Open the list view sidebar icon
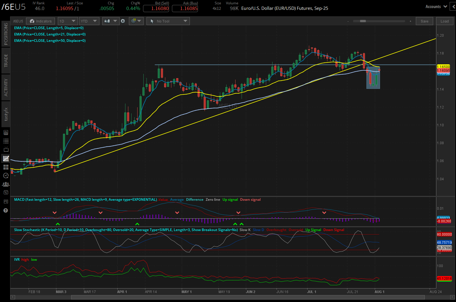The image size is (456, 302). tap(6, 141)
